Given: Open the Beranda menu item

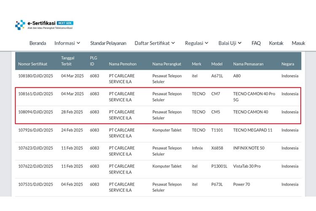Looking at the screenshot, I should [x=37, y=43].
